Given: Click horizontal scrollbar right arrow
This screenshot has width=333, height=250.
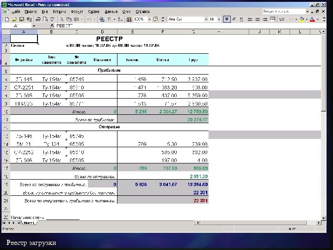Looking at the screenshot, I should point(319,223).
